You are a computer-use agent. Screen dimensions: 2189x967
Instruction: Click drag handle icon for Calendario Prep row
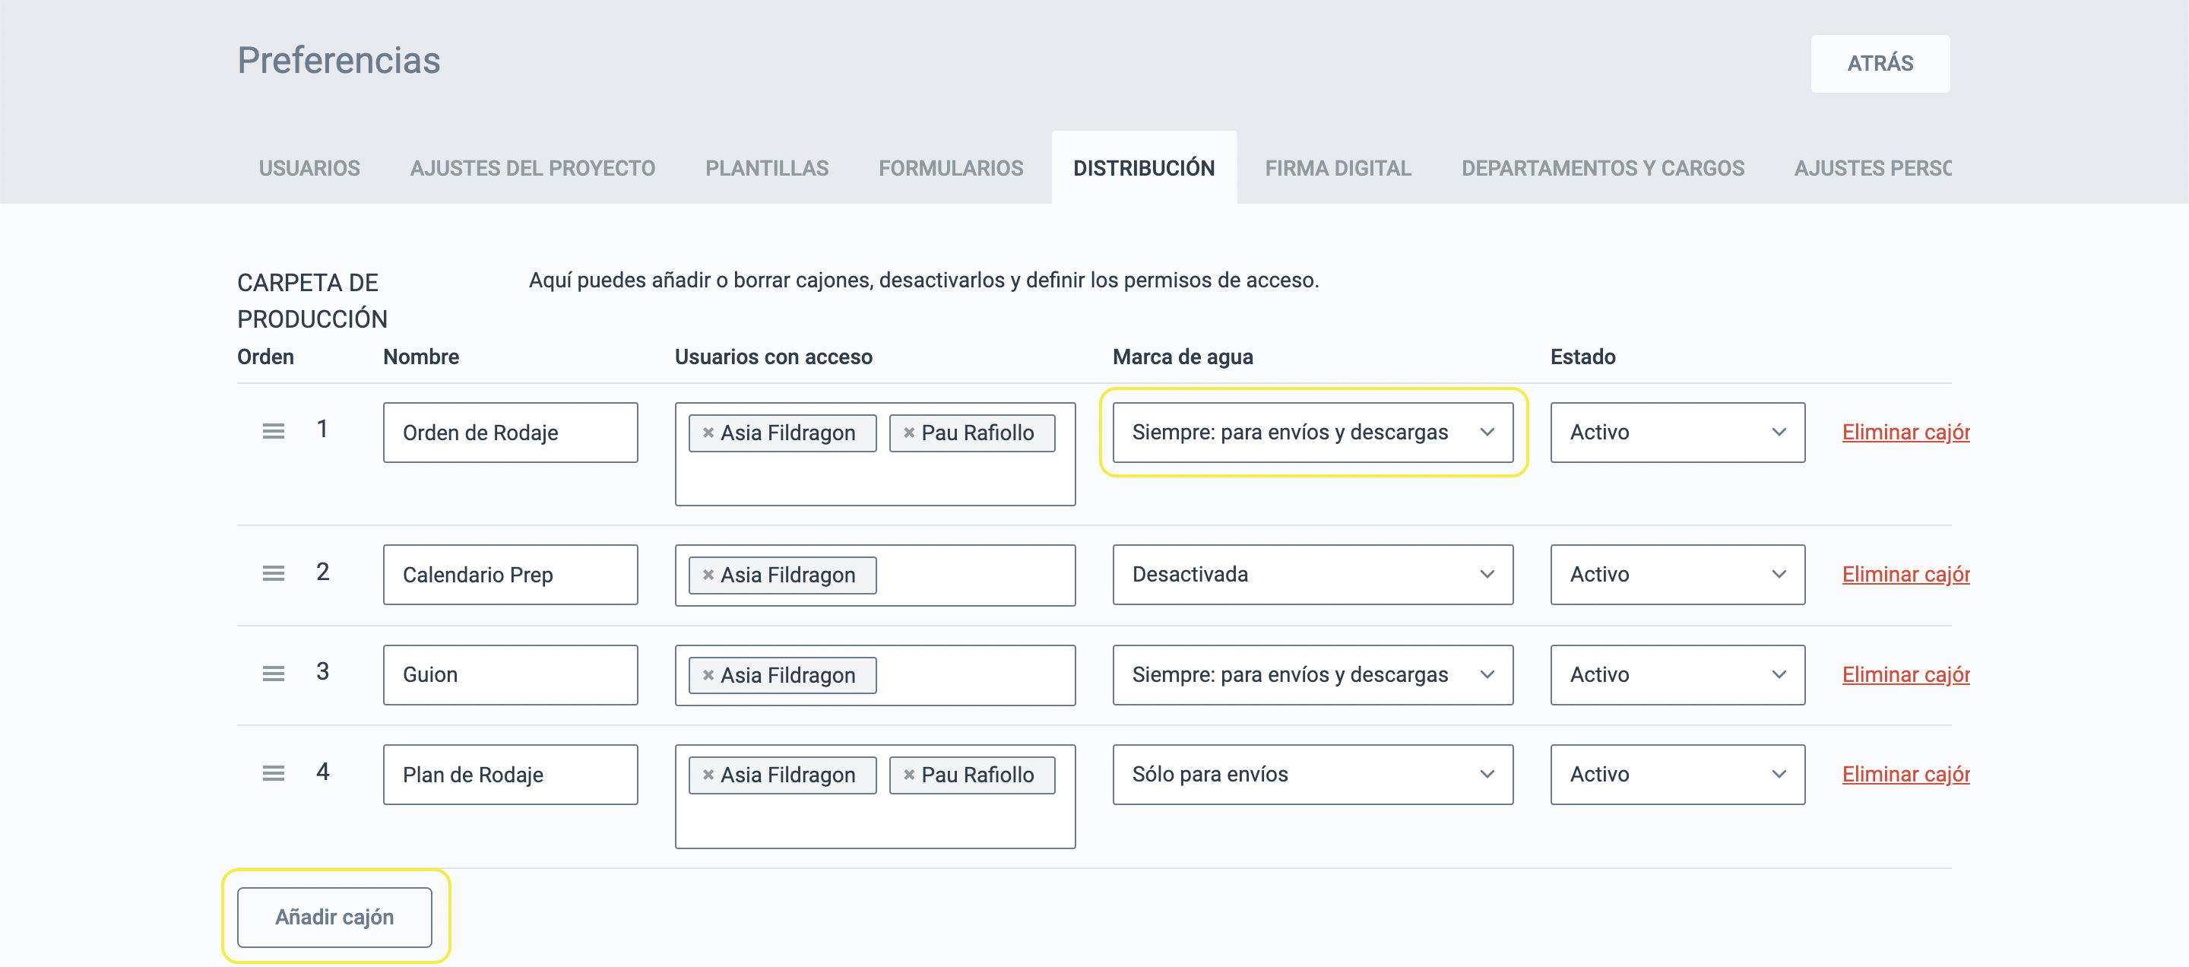273,573
